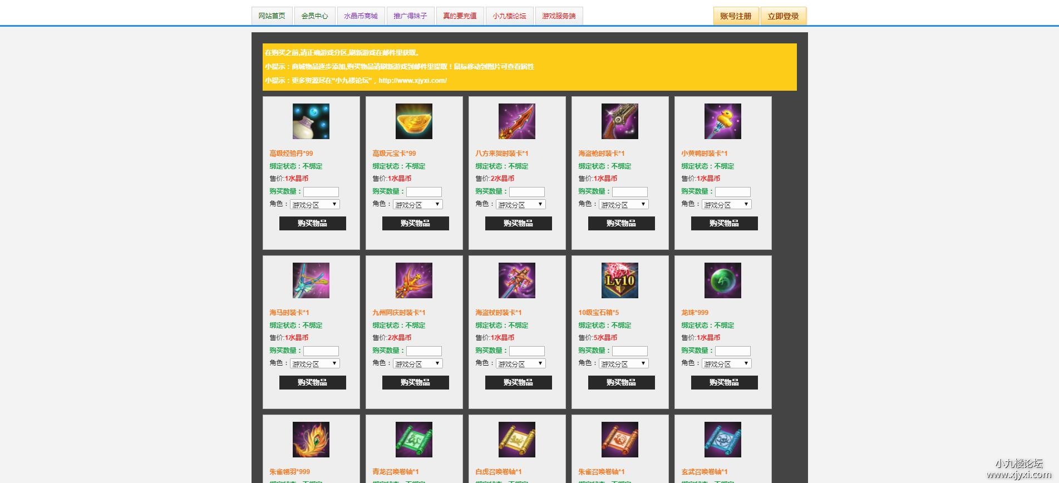Open the 会员中心 menu tab

[x=315, y=16]
